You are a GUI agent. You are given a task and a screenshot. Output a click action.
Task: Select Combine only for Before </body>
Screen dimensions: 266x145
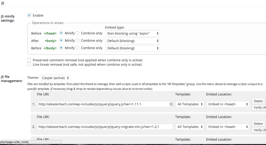coord(77,48)
